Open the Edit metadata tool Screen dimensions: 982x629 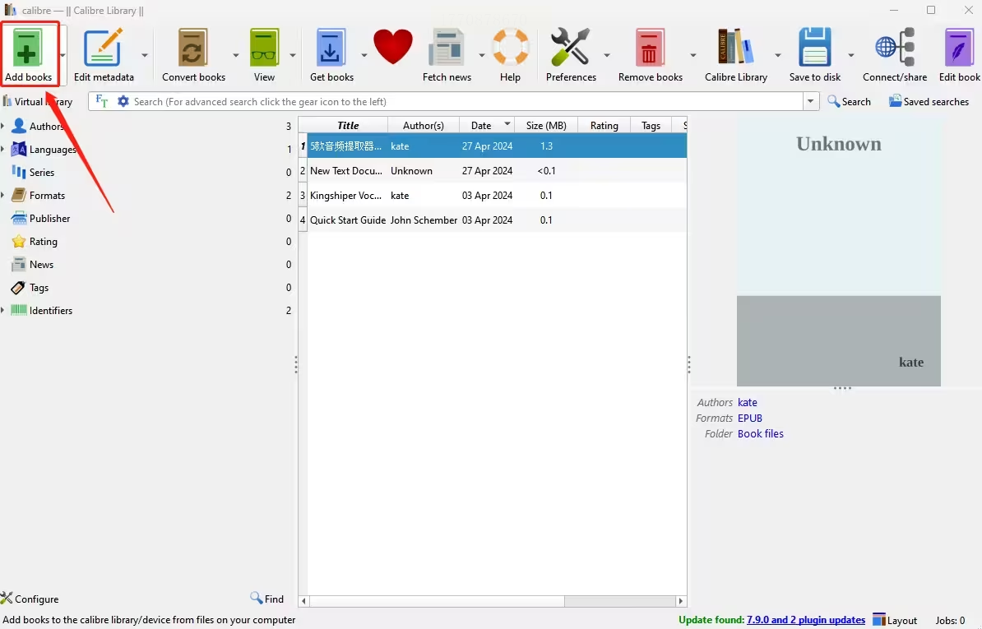click(x=104, y=51)
